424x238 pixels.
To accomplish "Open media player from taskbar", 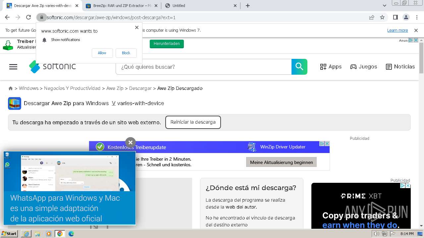I will [x=49, y=234].
